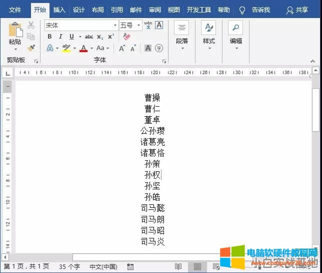Toggle bold formatting
The width and height of the screenshot is (322, 273).
49,37
